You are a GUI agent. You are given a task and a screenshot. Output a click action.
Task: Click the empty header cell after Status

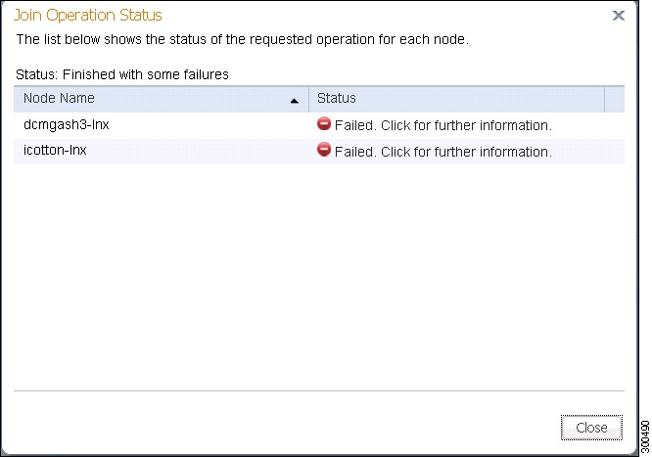(615, 99)
